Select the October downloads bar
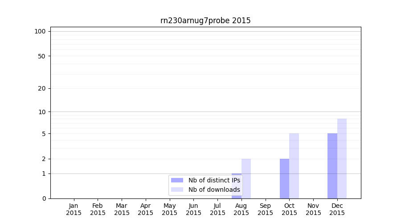The height and width of the screenshot is (223, 401). (x=294, y=166)
